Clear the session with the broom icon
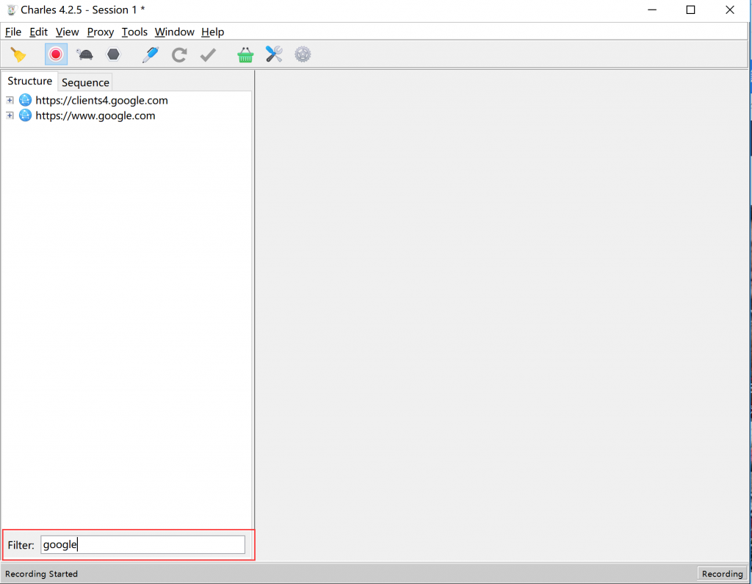The width and height of the screenshot is (752, 584). (18, 54)
